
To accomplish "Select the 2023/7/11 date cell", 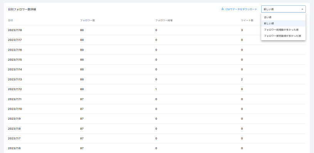I will coord(15,99).
